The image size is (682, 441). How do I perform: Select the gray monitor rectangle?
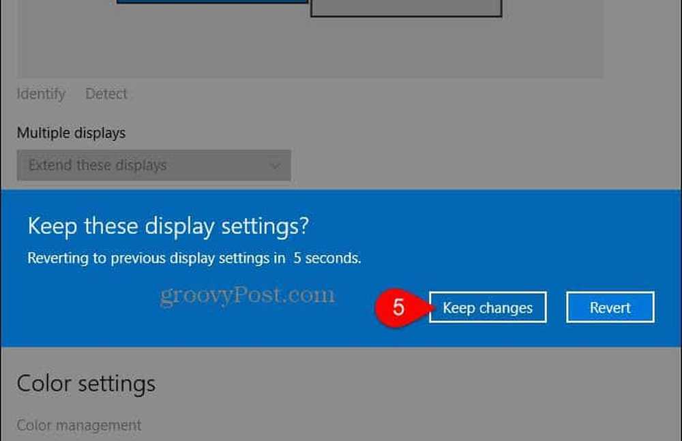click(x=406, y=7)
